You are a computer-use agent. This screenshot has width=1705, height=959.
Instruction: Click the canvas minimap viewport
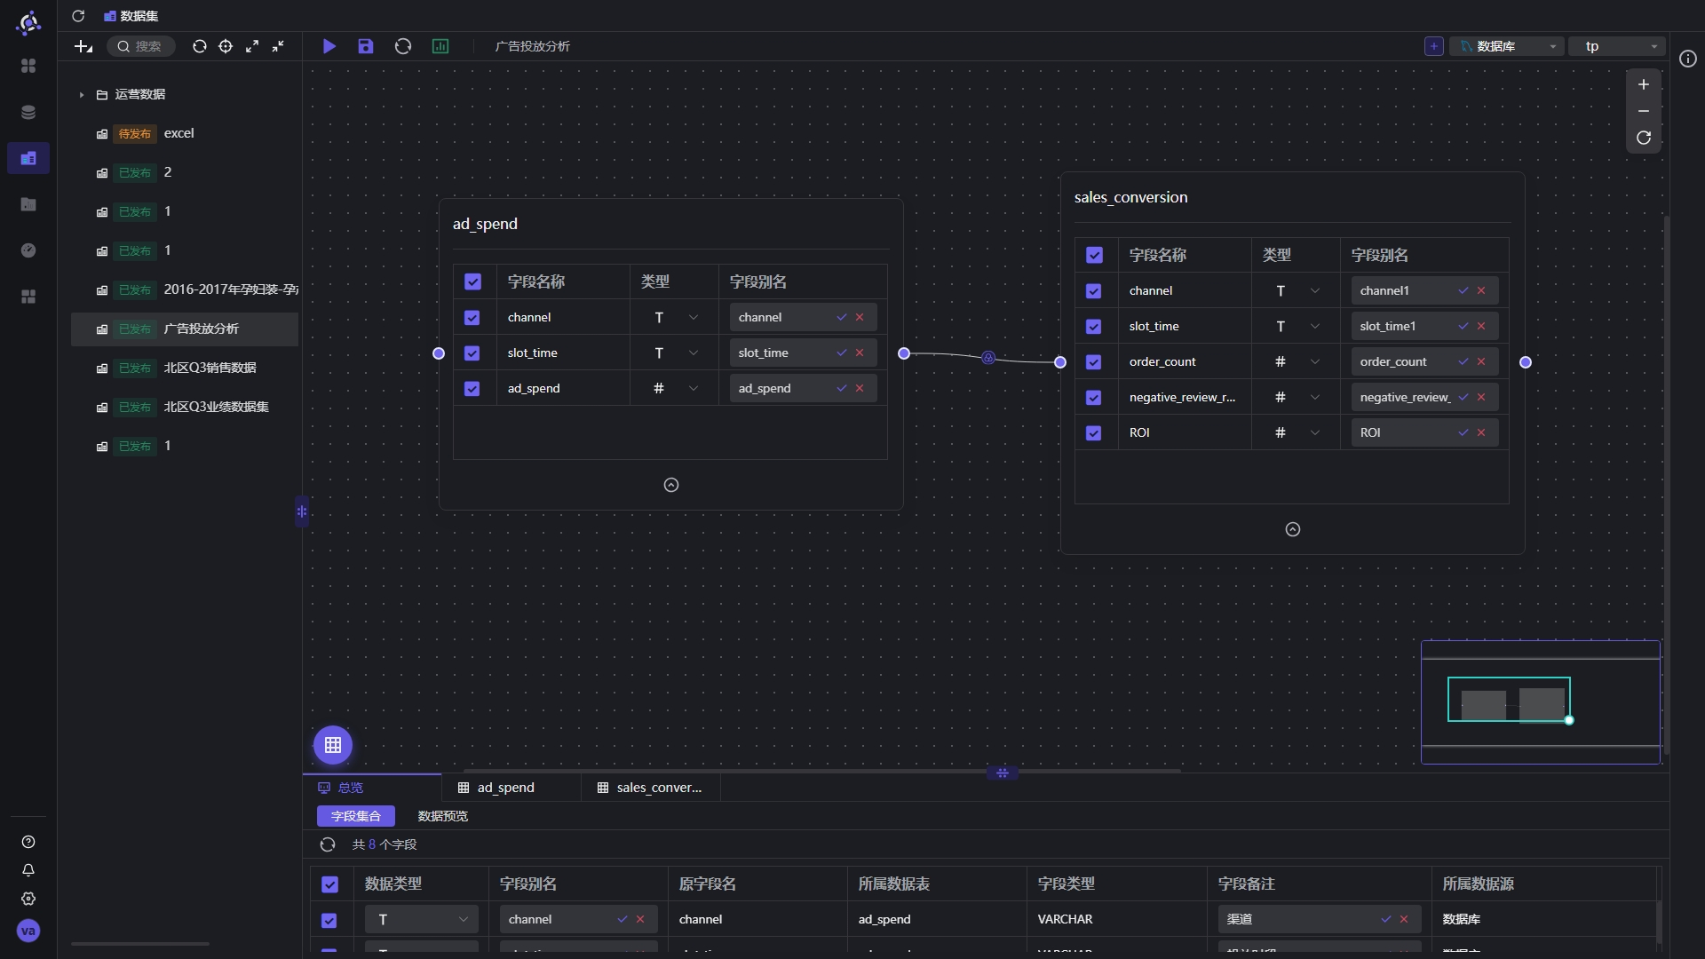click(1509, 700)
